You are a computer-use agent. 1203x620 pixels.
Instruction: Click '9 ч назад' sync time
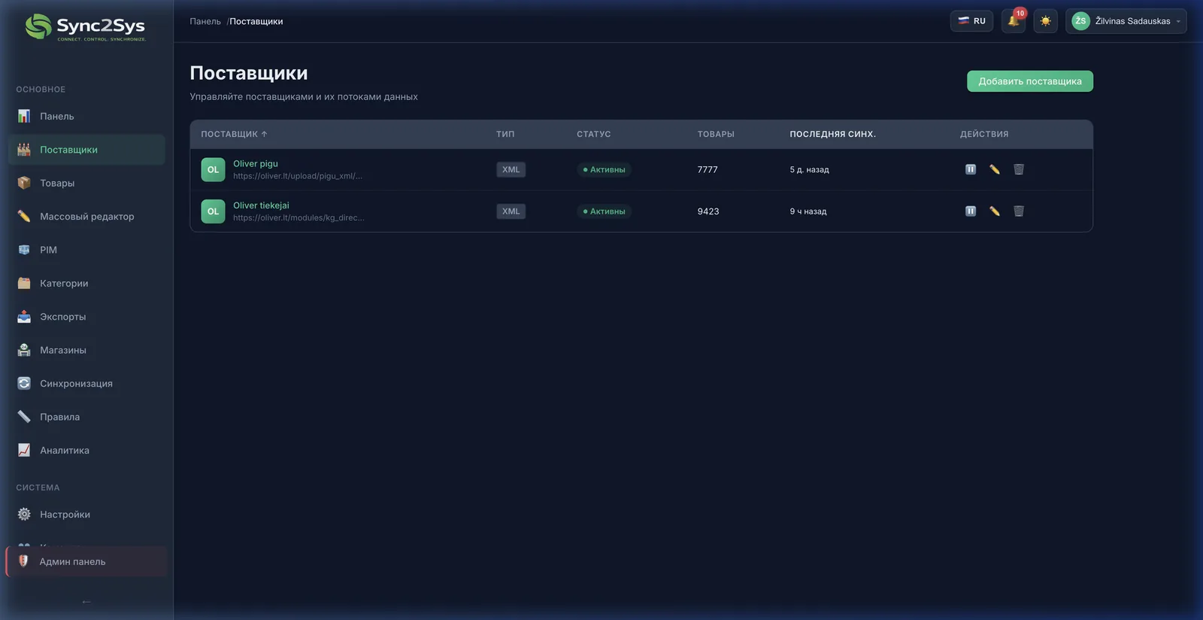click(808, 211)
